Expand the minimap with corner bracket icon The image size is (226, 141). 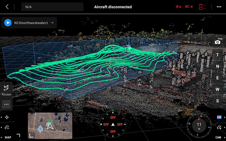pyautogui.click(x=18, y=135)
